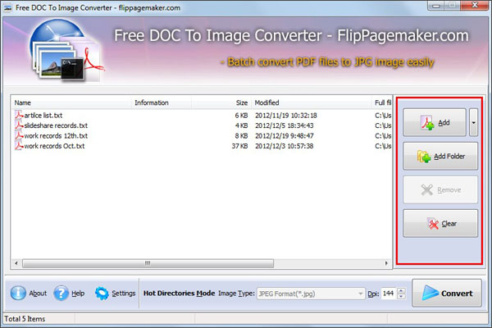Image resolution: width=492 pixels, height=328 pixels.
Task: Open the Help question mark icon
Action: point(61,294)
